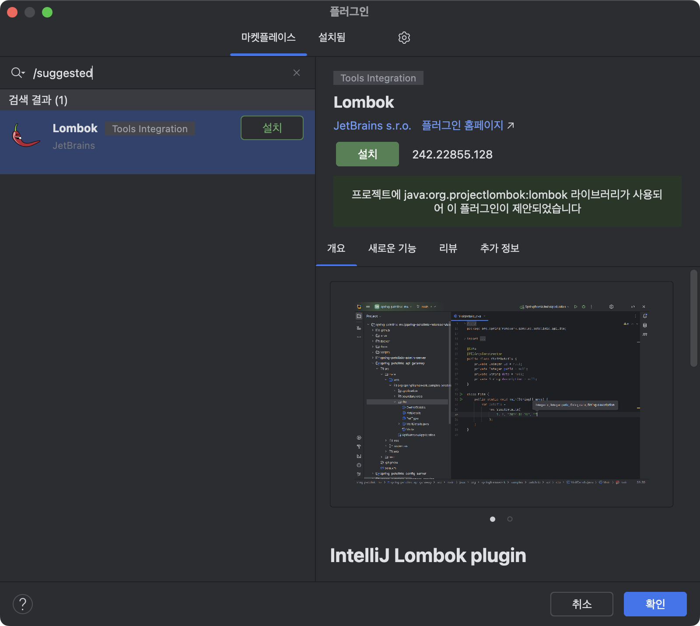Install Lombok from the search result row
Viewport: 700px width, 626px height.
click(x=272, y=128)
